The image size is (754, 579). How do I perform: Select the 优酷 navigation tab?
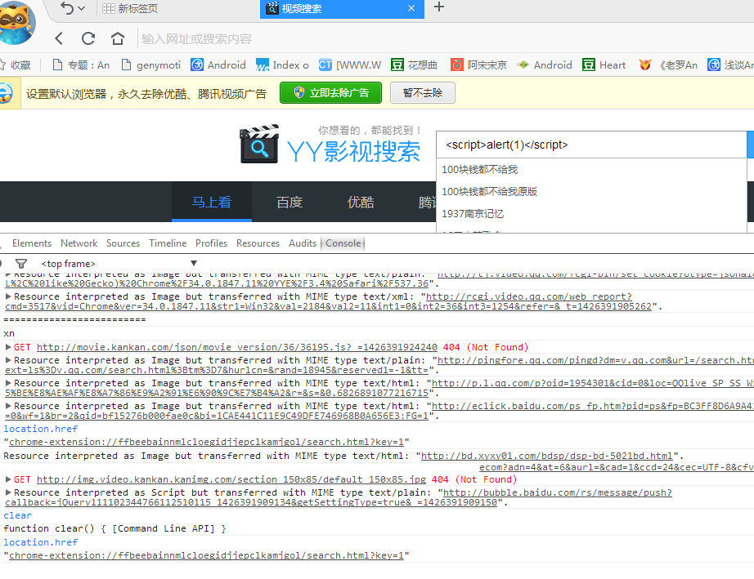[361, 203]
